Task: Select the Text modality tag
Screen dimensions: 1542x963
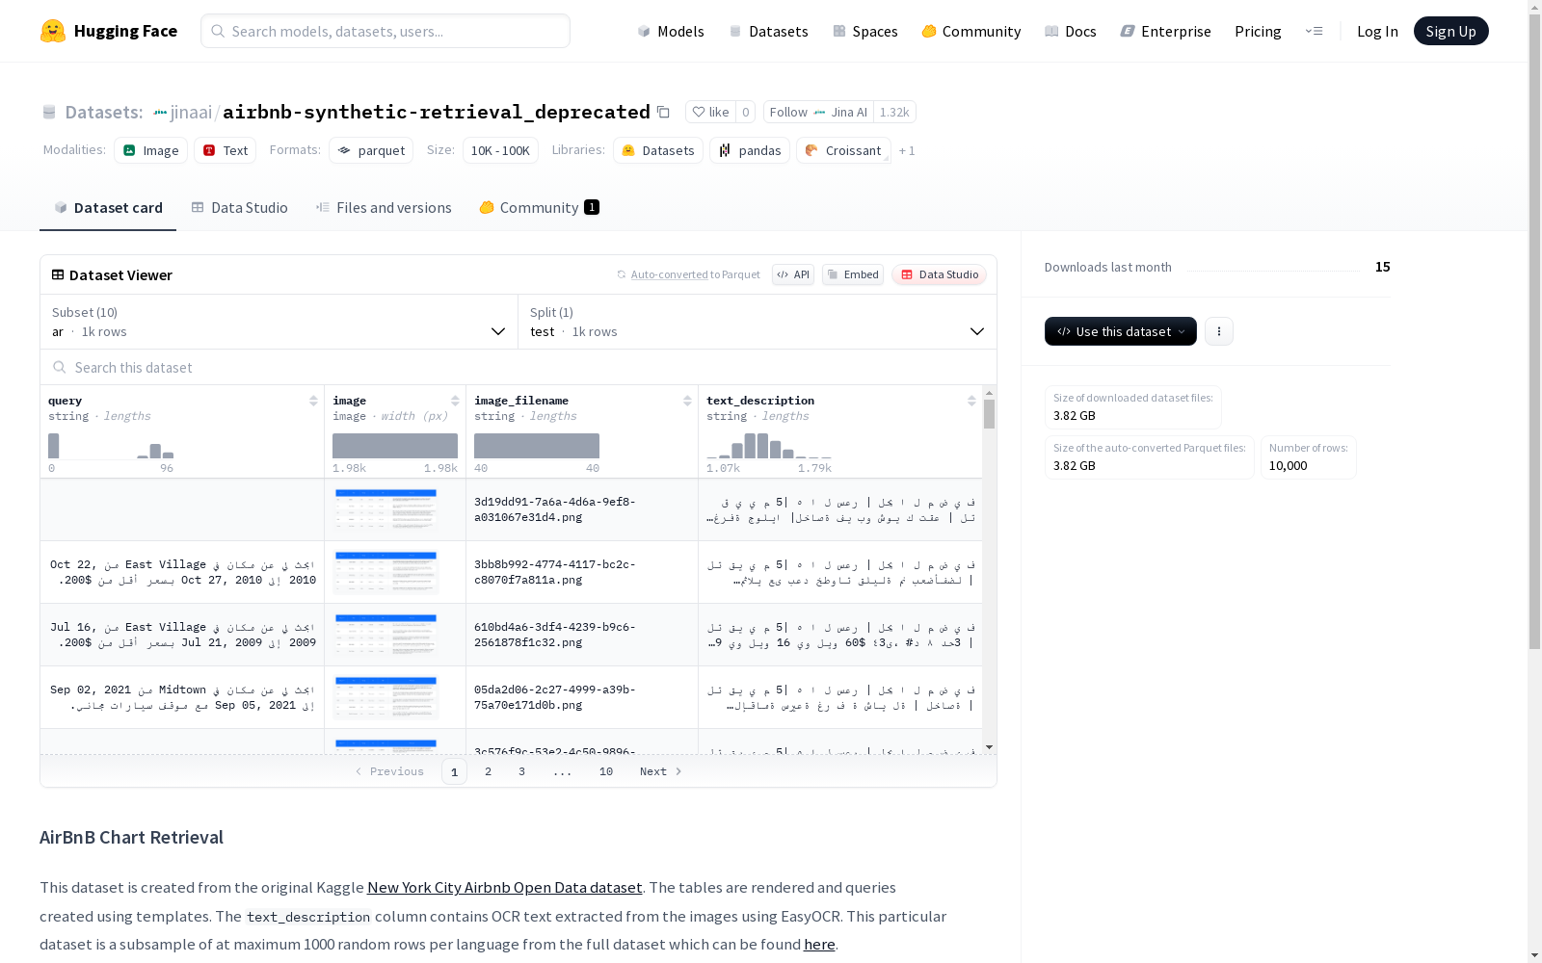Action: 226,150
